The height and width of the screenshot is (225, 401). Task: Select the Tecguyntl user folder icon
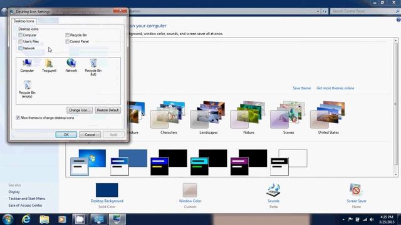click(49, 65)
